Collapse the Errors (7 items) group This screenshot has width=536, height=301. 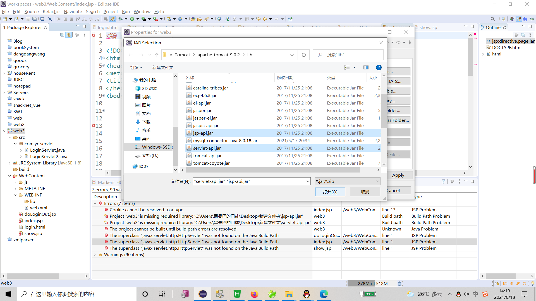[x=95, y=203]
